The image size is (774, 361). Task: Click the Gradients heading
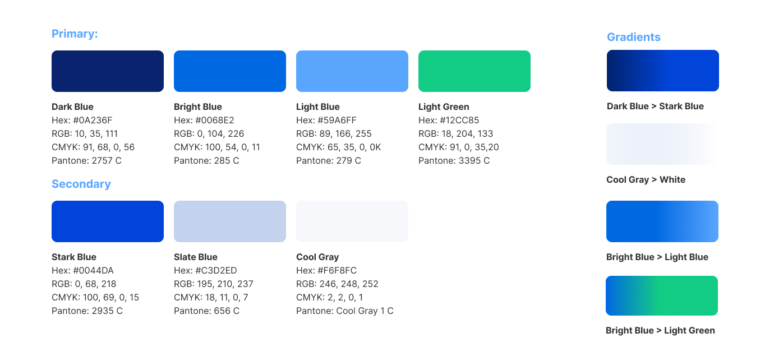[634, 37]
